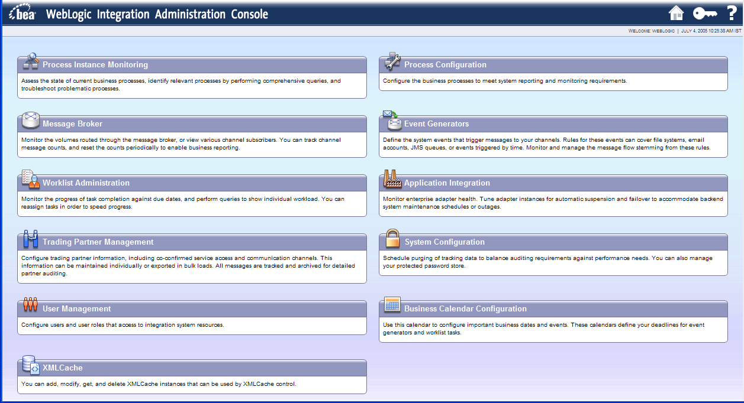Click the User Management people icon

click(31, 305)
